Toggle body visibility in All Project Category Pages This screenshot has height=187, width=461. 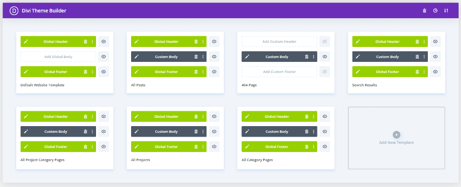pos(104,131)
